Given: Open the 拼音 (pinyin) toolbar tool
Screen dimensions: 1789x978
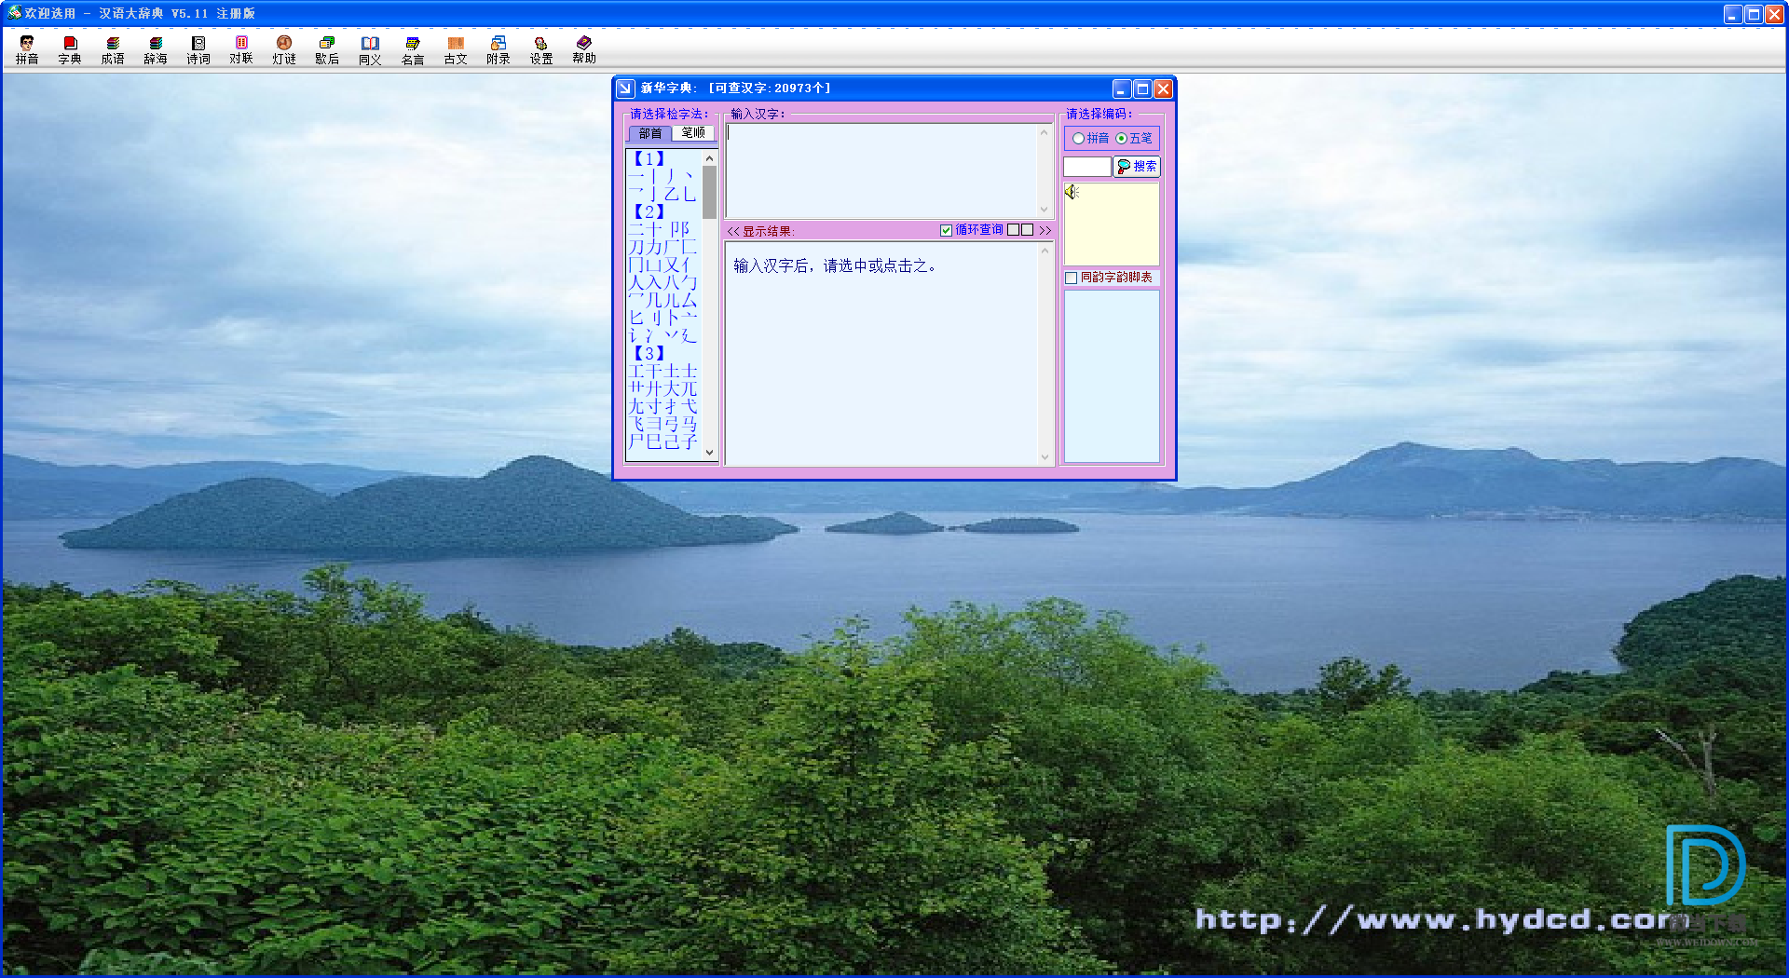Looking at the screenshot, I should point(27,50).
